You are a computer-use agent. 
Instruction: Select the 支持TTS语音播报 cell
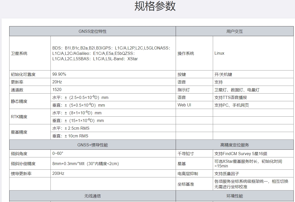[230, 97]
